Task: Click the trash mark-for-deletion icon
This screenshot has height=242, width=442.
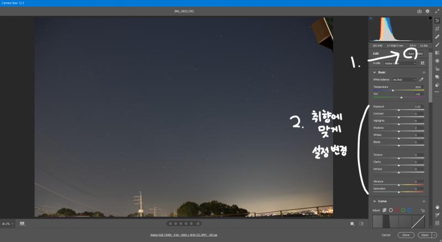Action: tap(198, 224)
